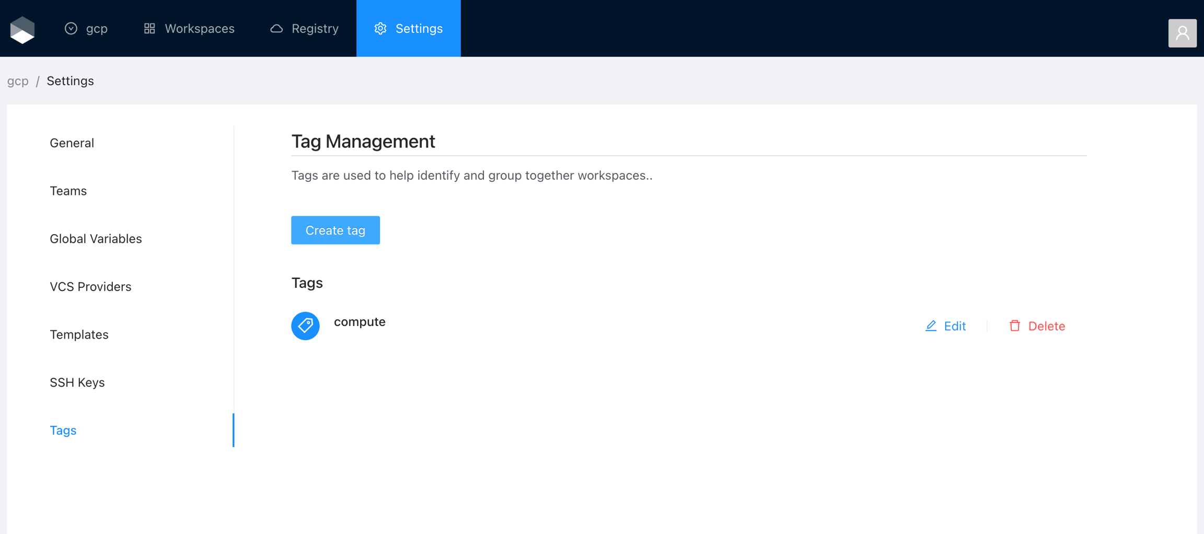1204x534 pixels.
Task: Click the pencil icon next to Edit
Action: (931, 326)
